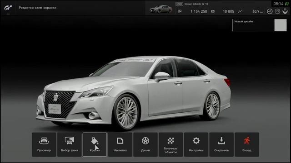Open the Наклейка decal tile
This screenshot has width=291, height=163.
[120, 144]
